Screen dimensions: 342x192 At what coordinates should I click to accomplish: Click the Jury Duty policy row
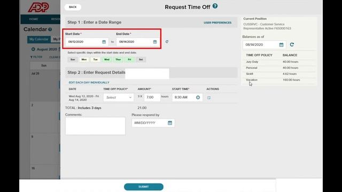(x=279, y=62)
